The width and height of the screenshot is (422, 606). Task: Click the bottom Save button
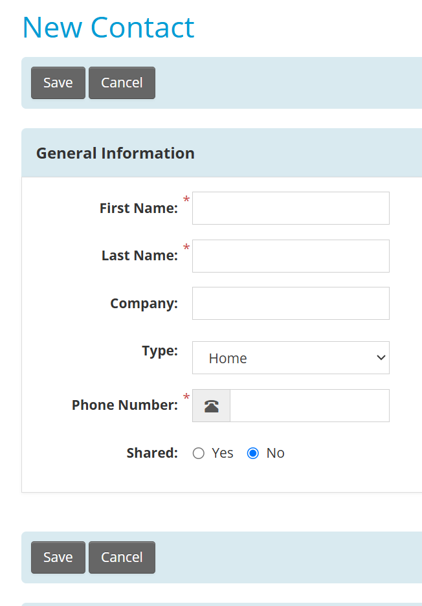click(x=58, y=557)
